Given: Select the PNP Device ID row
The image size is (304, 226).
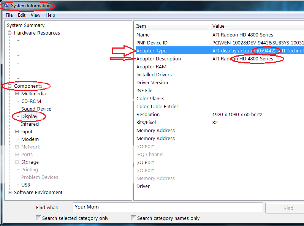Looking at the screenshot, I should [x=219, y=43].
